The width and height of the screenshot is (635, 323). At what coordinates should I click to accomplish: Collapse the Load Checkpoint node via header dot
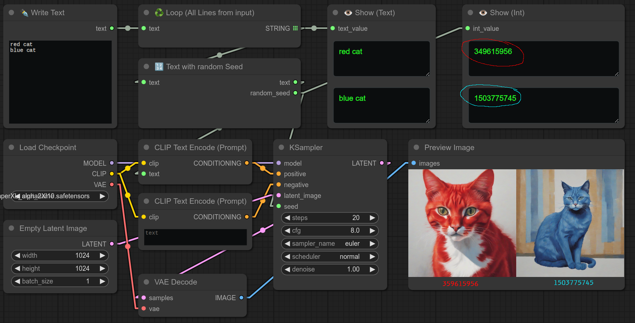coord(11,148)
